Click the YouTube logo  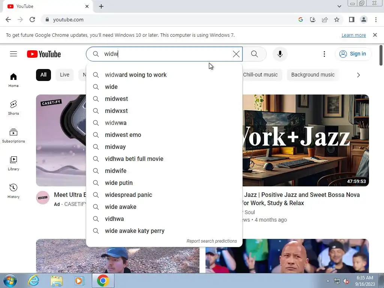coord(44,54)
